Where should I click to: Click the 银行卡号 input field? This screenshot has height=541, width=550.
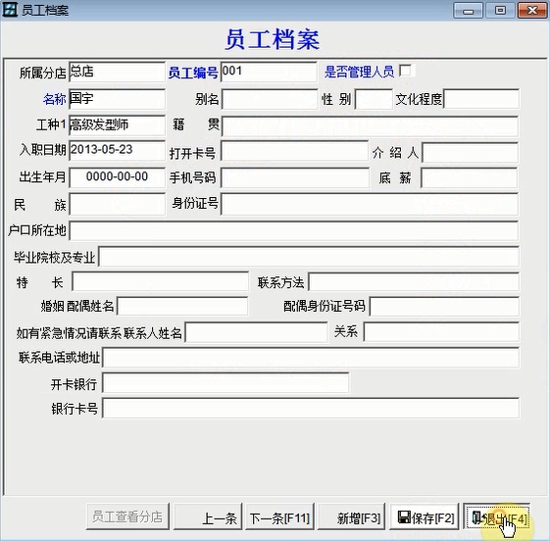pos(311,408)
